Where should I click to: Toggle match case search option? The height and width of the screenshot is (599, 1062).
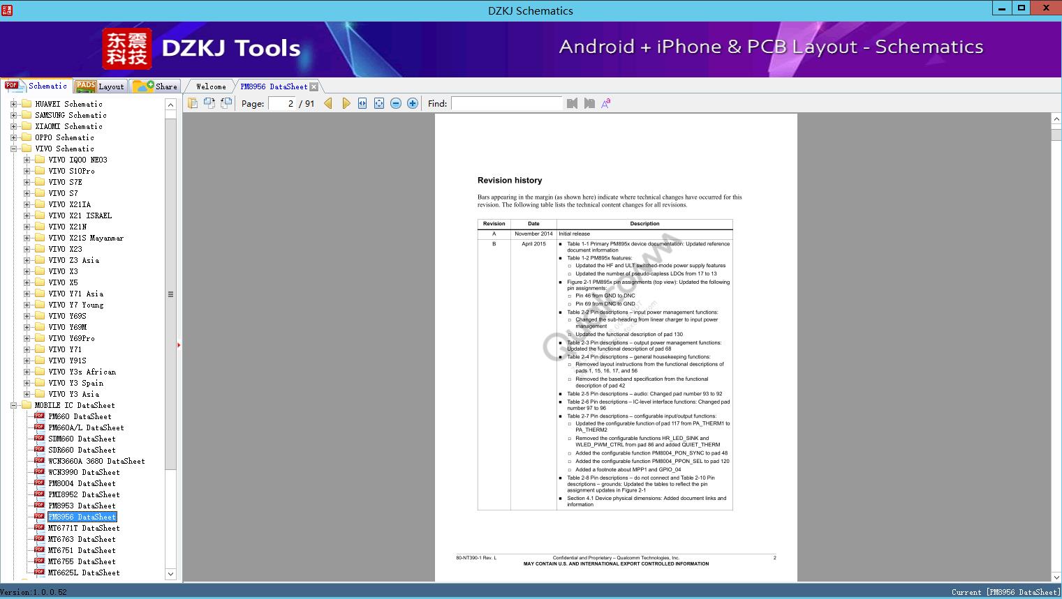click(x=606, y=103)
